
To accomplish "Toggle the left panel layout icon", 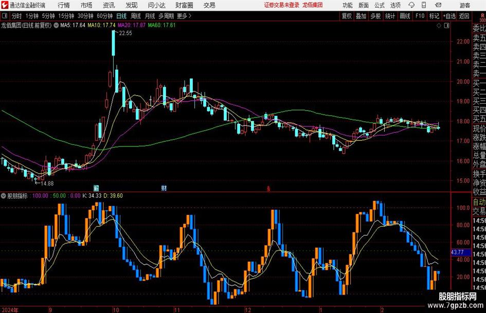I will click(x=5, y=16).
